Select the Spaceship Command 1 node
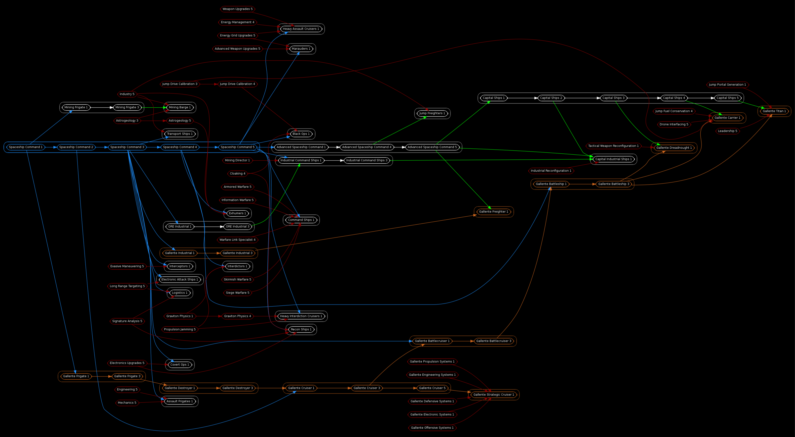The width and height of the screenshot is (795, 437). [25, 147]
